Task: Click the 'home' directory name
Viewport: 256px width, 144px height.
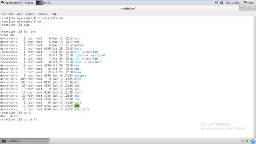Action: pyautogui.click(x=78, y=72)
